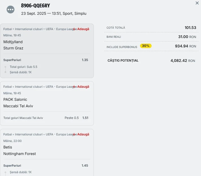Close the bet slip details panel
Viewport: 201px width, 176px height.
pos(197,3)
